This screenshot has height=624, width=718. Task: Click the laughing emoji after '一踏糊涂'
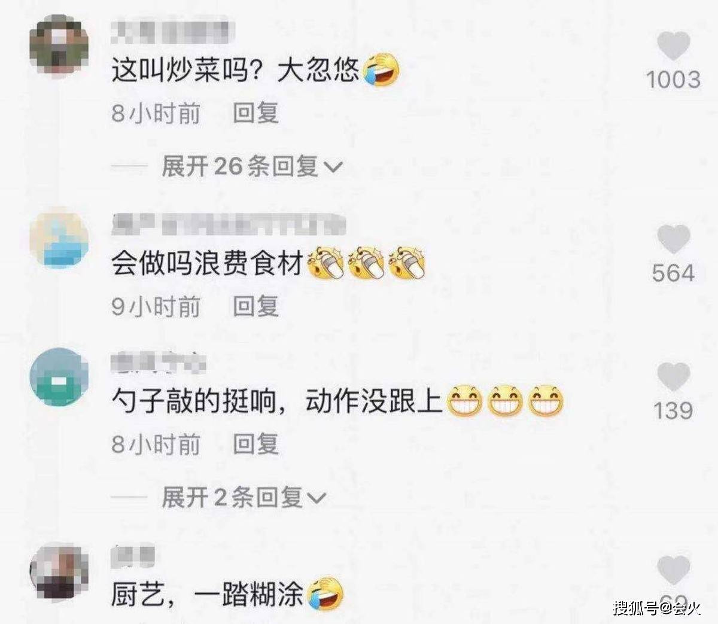tap(326, 593)
